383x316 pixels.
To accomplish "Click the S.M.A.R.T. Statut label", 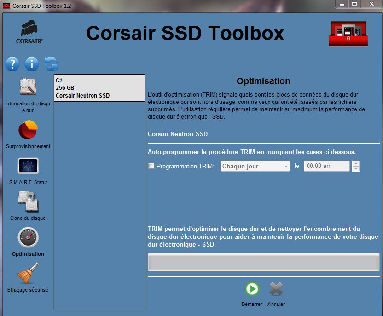I will (28, 182).
